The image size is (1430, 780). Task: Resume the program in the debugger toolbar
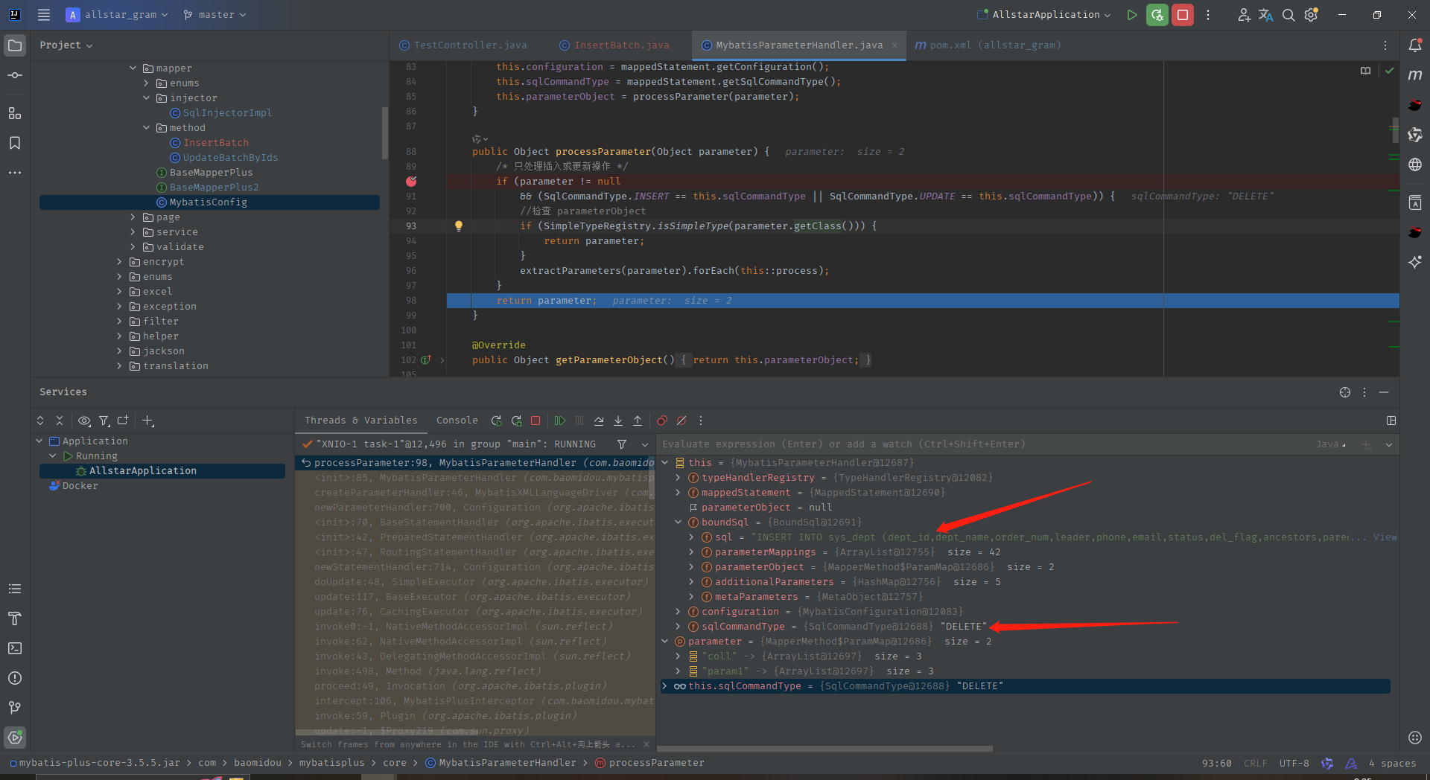coord(560,421)
